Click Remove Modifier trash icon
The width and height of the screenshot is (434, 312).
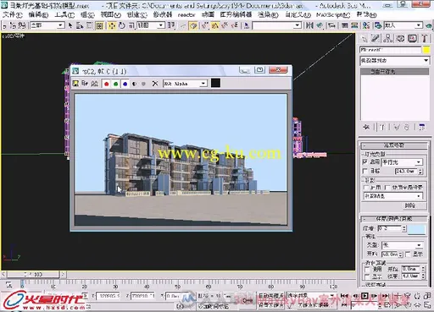click(x=407, y=128)
